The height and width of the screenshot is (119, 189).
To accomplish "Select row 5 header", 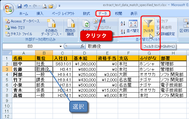I will click(x=7, y=80).
